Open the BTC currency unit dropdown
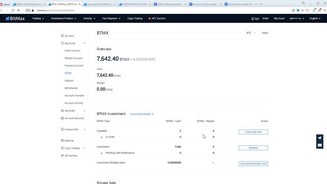 tap(251, 33)
